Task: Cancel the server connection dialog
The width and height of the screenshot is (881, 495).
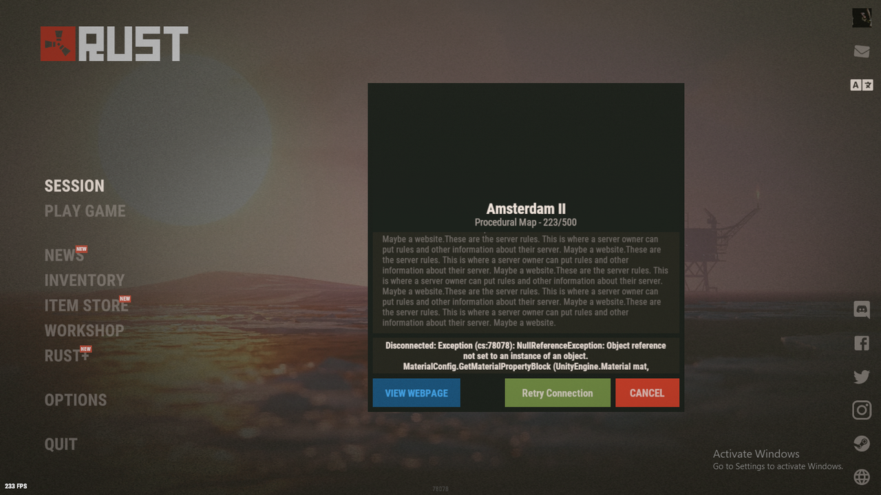Action: [x=647, y=393]
